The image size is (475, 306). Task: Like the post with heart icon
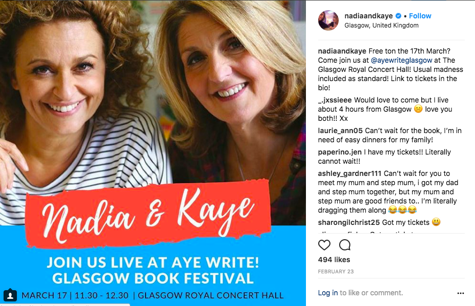[x=324, y=245]
